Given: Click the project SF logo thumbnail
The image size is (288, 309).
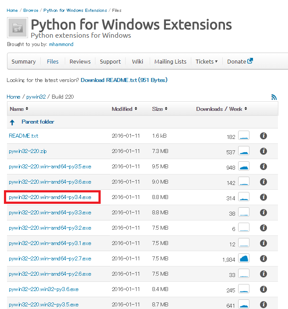Looking at the screenshot, I should 18,28.
